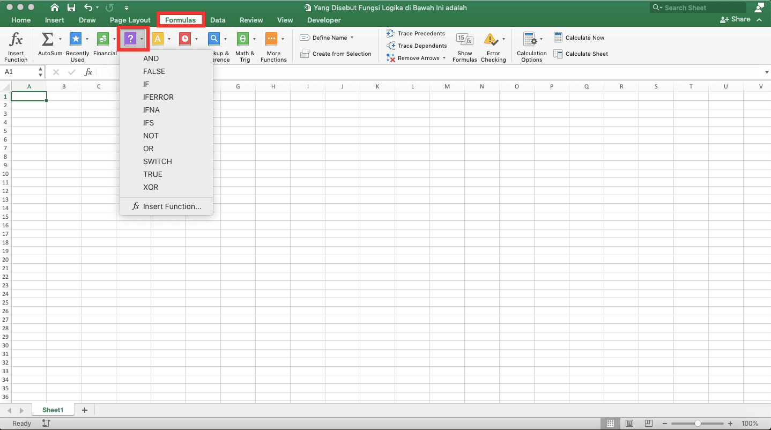
Task: Adjust the zoom slider handle
Action: pos(698,424)
